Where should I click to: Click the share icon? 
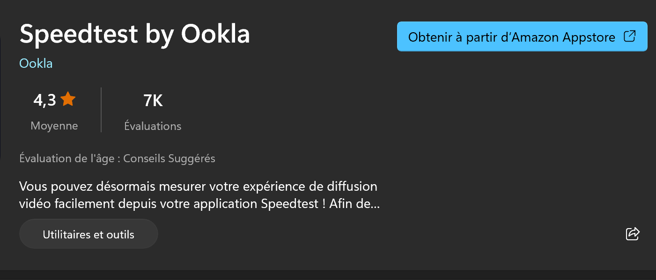(633, 234)
